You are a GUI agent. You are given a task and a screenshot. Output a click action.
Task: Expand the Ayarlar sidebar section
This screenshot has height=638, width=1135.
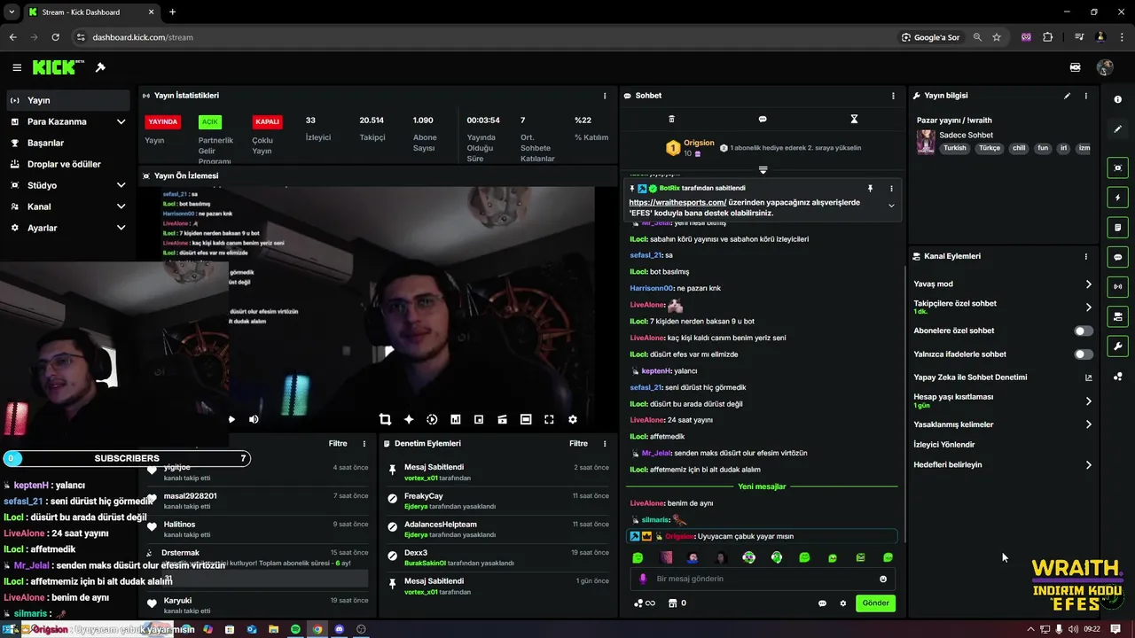point(121,228)
